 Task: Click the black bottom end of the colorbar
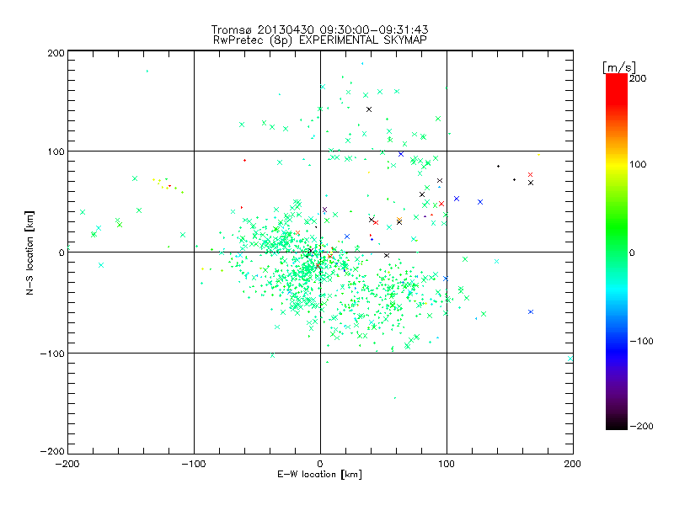(x=617, y=424)
